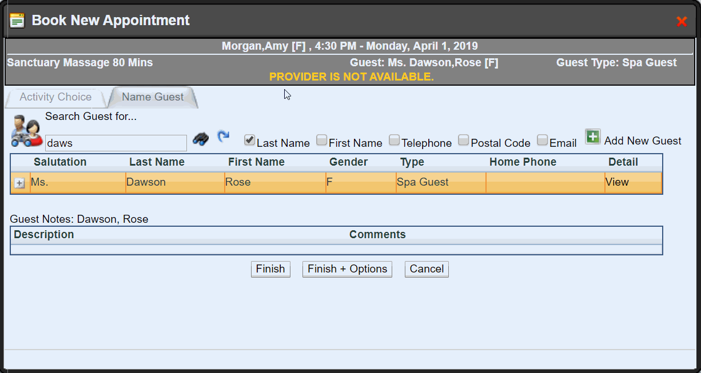Focus the guest search field containing daws

coord(115,143)
